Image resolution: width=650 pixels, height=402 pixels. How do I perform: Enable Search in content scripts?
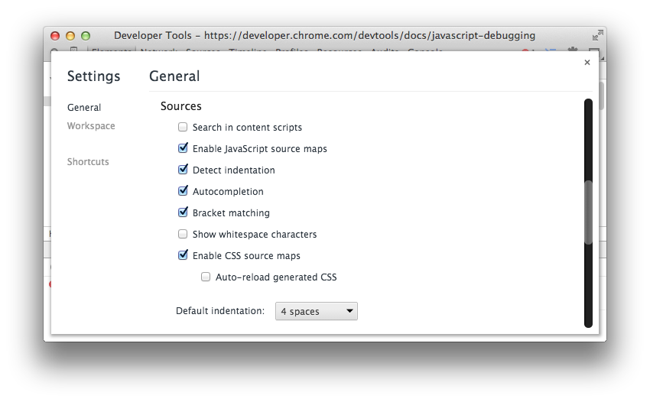pyautogui.click(x=183, y=128)
